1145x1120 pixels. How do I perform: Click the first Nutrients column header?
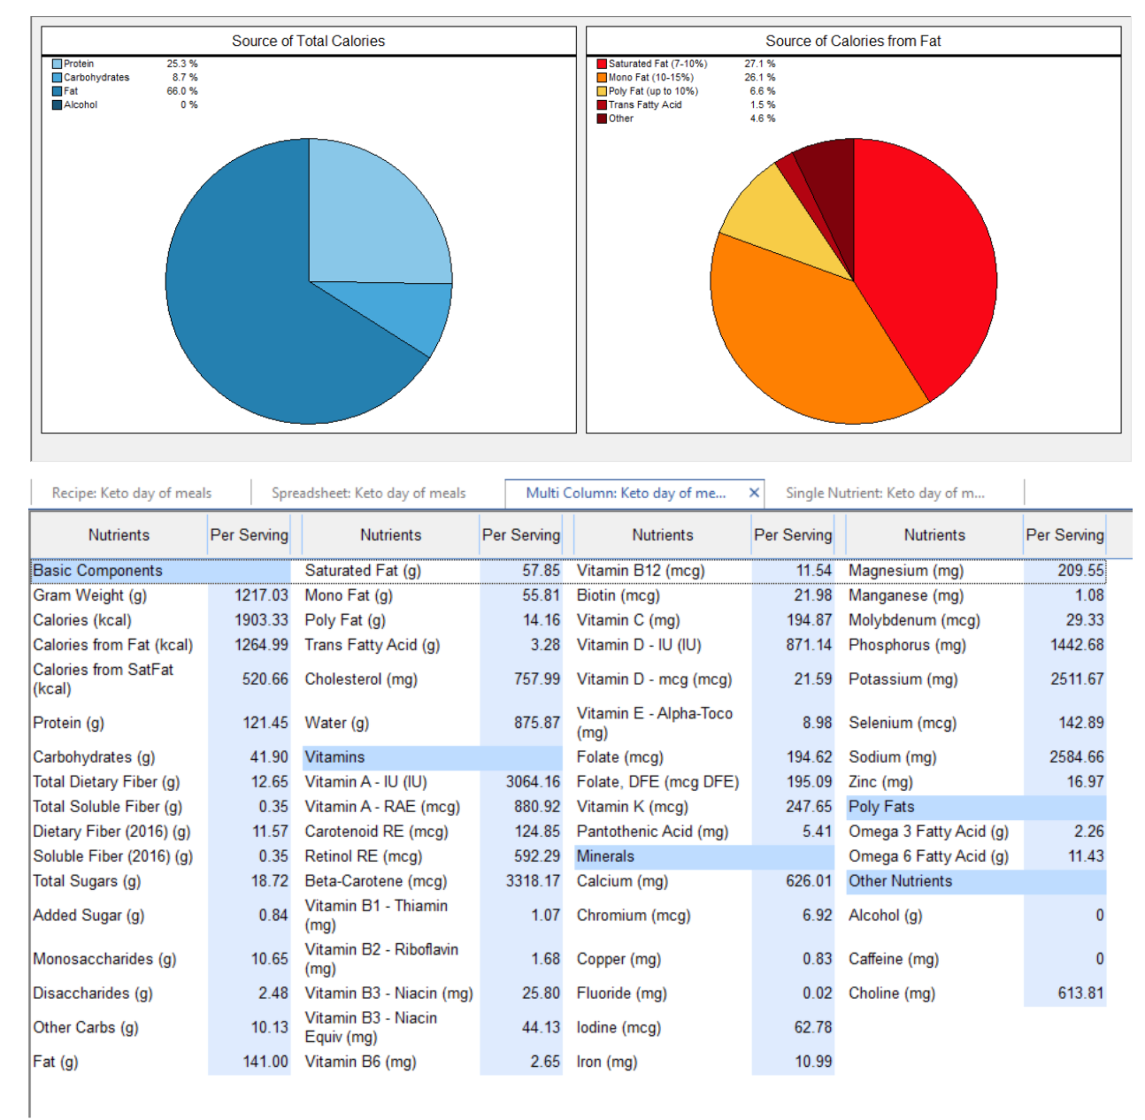click(119, 535)
